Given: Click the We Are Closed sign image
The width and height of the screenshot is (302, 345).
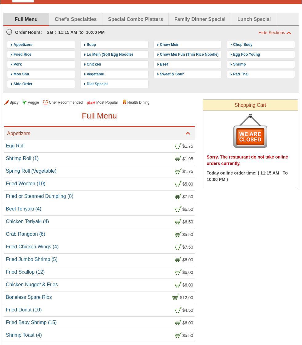Looking at the screenshot, I should point(250,131).
